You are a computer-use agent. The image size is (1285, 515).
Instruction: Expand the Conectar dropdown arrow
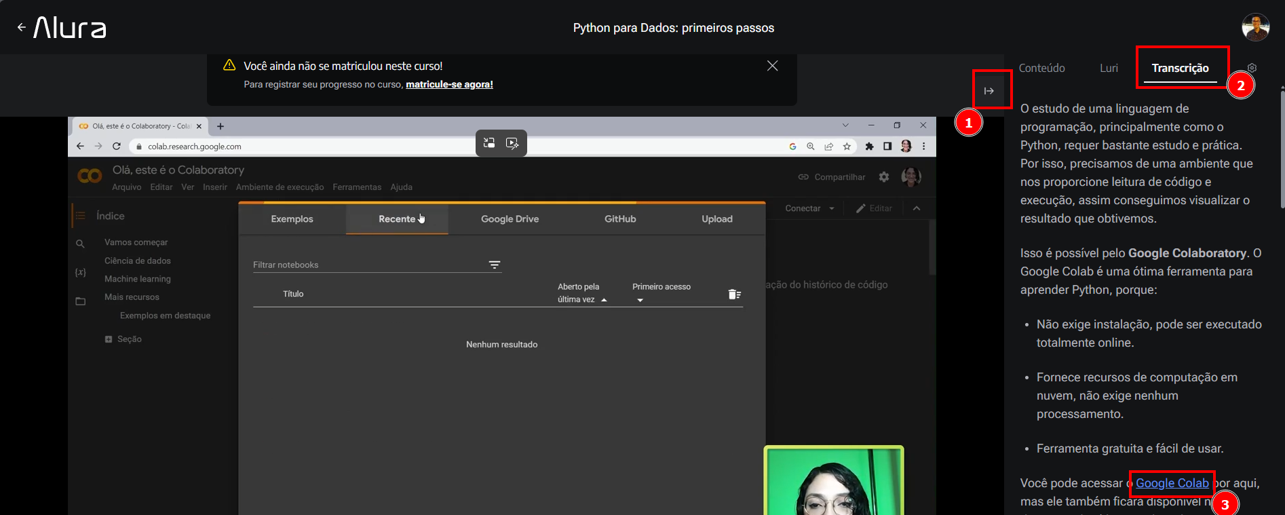click(832, 208)
